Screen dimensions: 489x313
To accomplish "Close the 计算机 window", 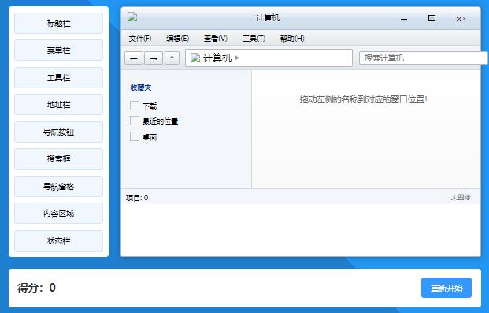I will coord(461,19).
